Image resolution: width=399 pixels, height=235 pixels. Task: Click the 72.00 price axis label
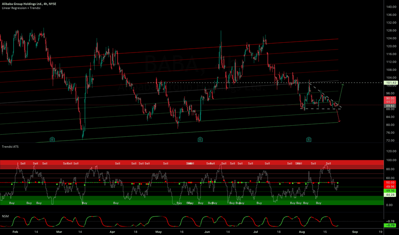pos(391,141)
